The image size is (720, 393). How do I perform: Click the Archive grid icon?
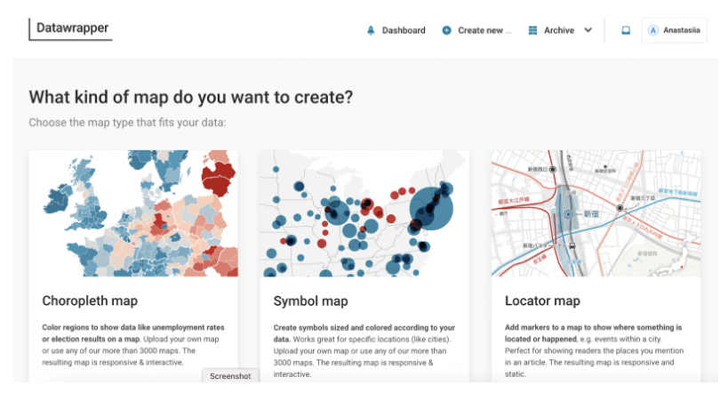532,30
